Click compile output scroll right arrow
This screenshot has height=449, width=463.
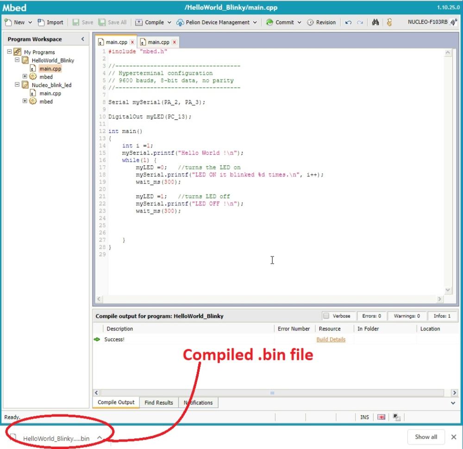[x=455, y=393]
